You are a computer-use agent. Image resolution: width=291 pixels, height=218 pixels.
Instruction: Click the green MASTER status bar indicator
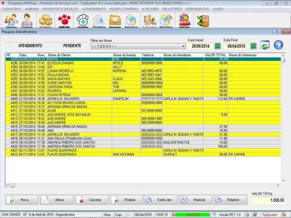(x=193, y=215)
